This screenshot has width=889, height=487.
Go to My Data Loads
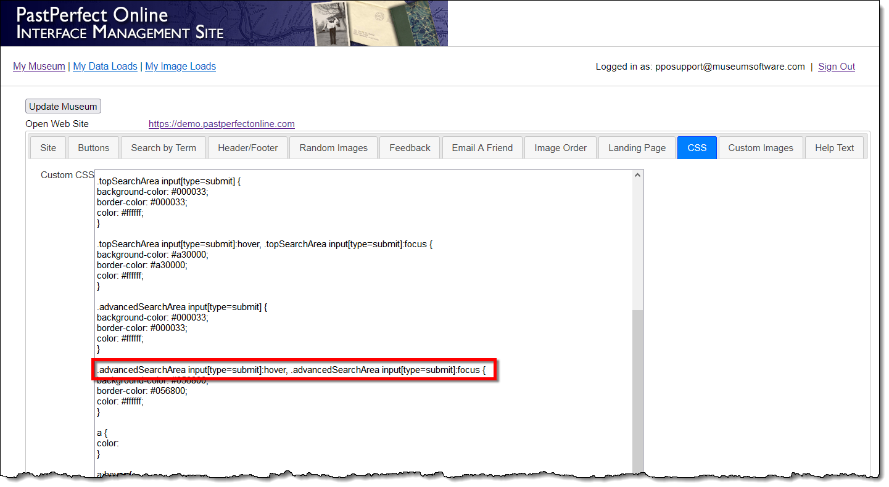pyautogui.click(x=105, y=67)
